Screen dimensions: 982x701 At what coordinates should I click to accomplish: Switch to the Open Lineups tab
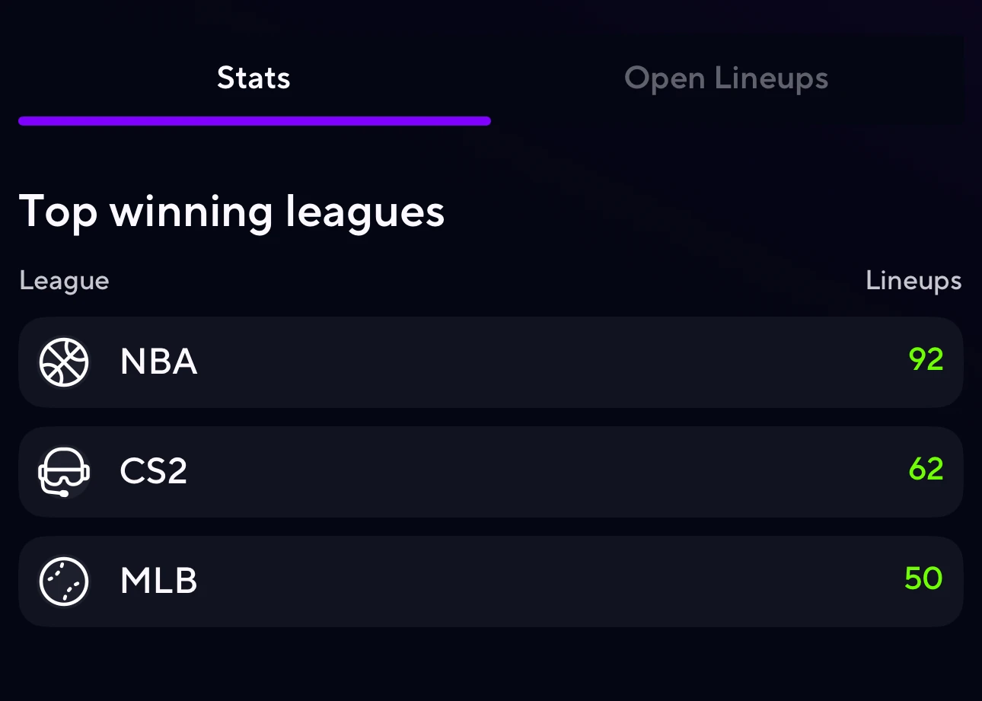coord(726,78)
